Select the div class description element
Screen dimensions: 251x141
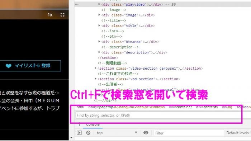134,52
